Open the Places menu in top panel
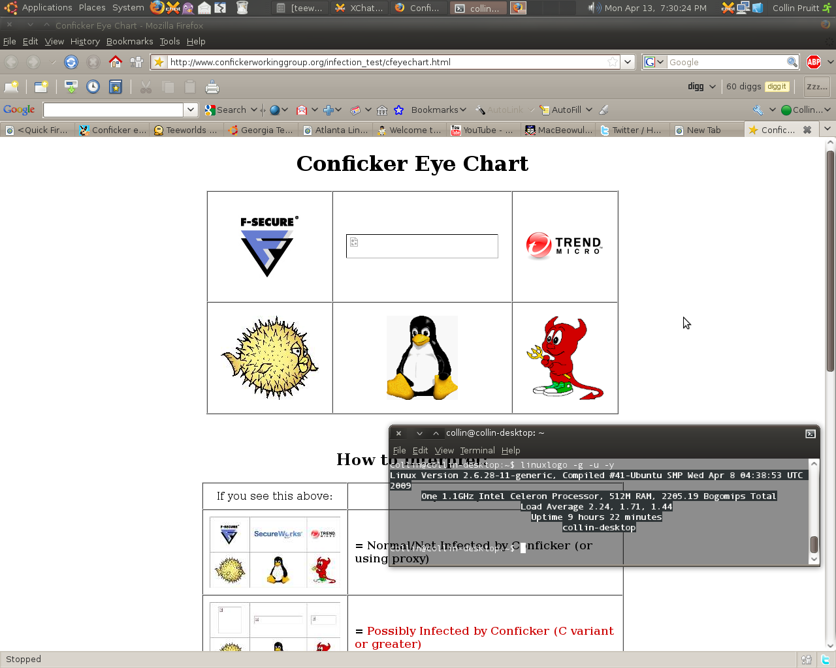Viewport: 836px width, 668px height. coord(92,8)
